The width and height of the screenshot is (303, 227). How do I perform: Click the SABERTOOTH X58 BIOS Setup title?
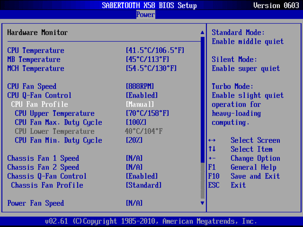(150, 5)
